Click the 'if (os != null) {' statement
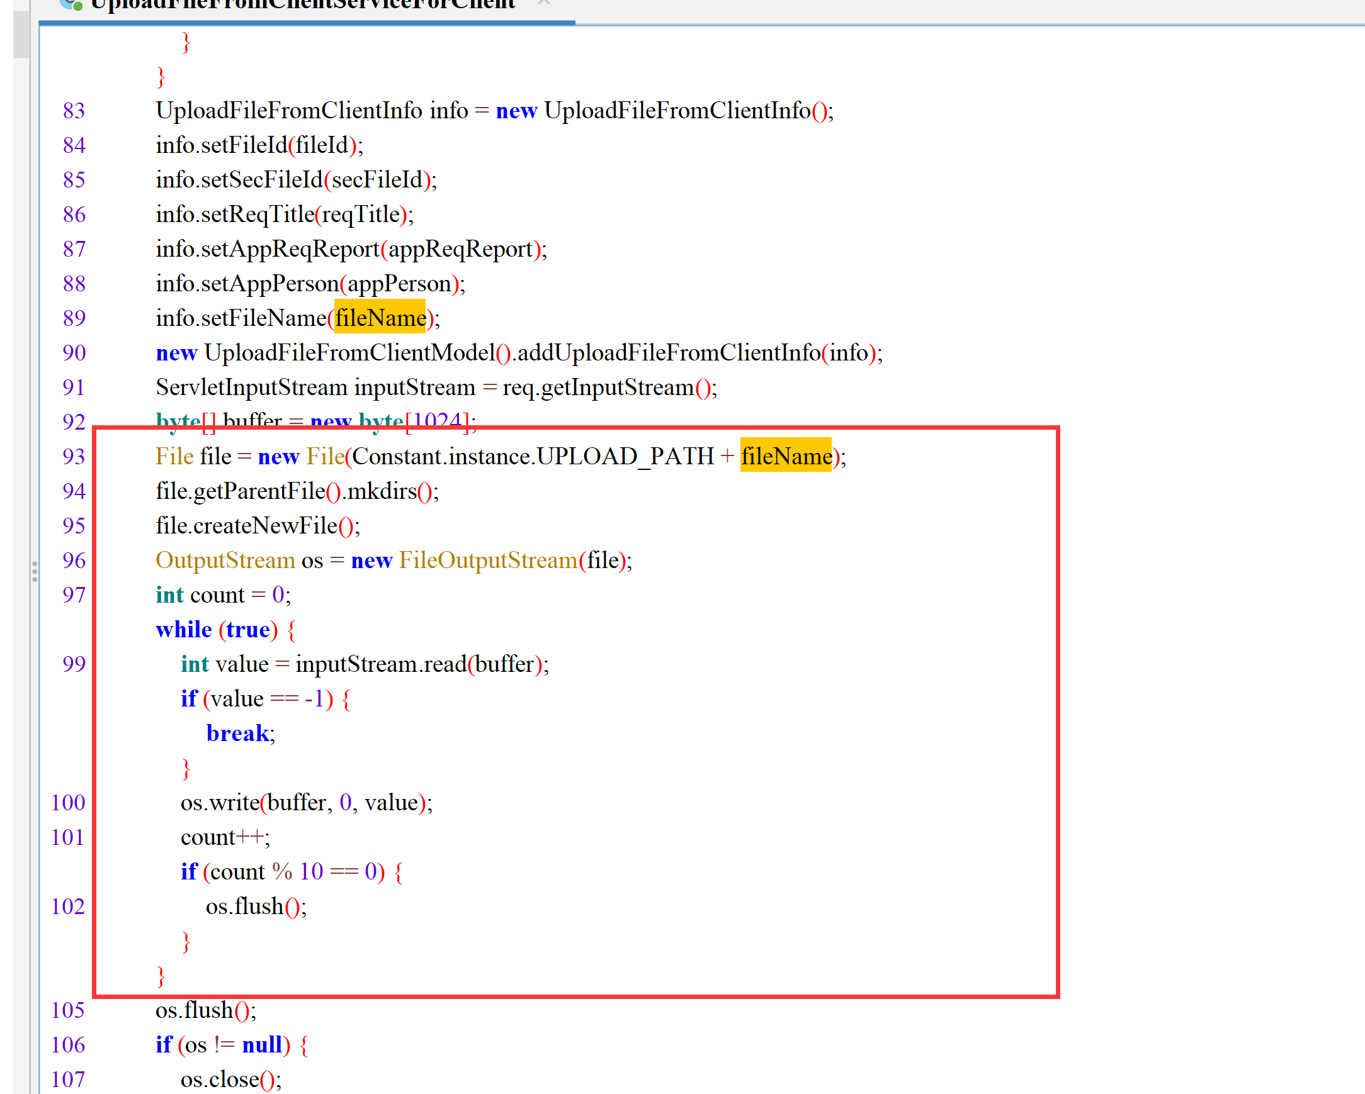1365x1094 pixels. (232, 1045)
